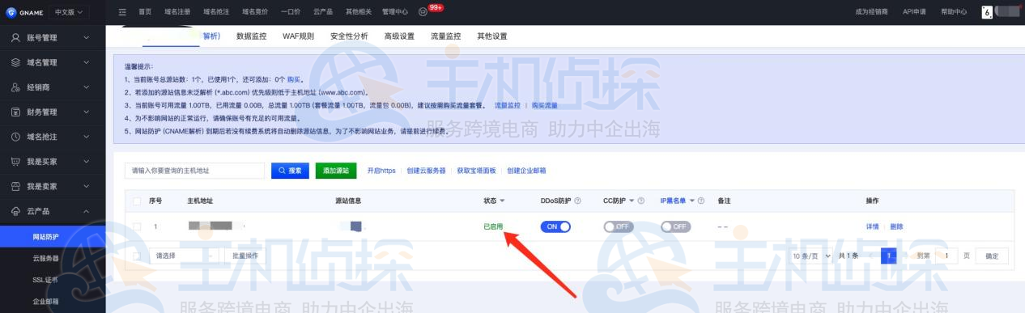Expand 域名管理 sidebar section
This screenshot has height=313, width=1025.
(x=53, y=62)
